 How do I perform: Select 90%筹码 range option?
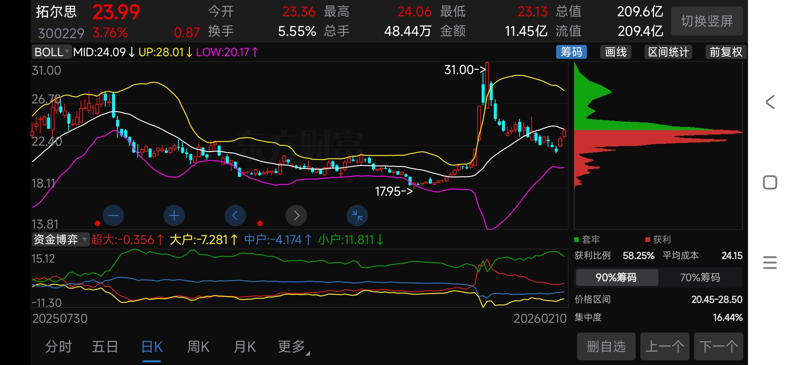[616, 277]
